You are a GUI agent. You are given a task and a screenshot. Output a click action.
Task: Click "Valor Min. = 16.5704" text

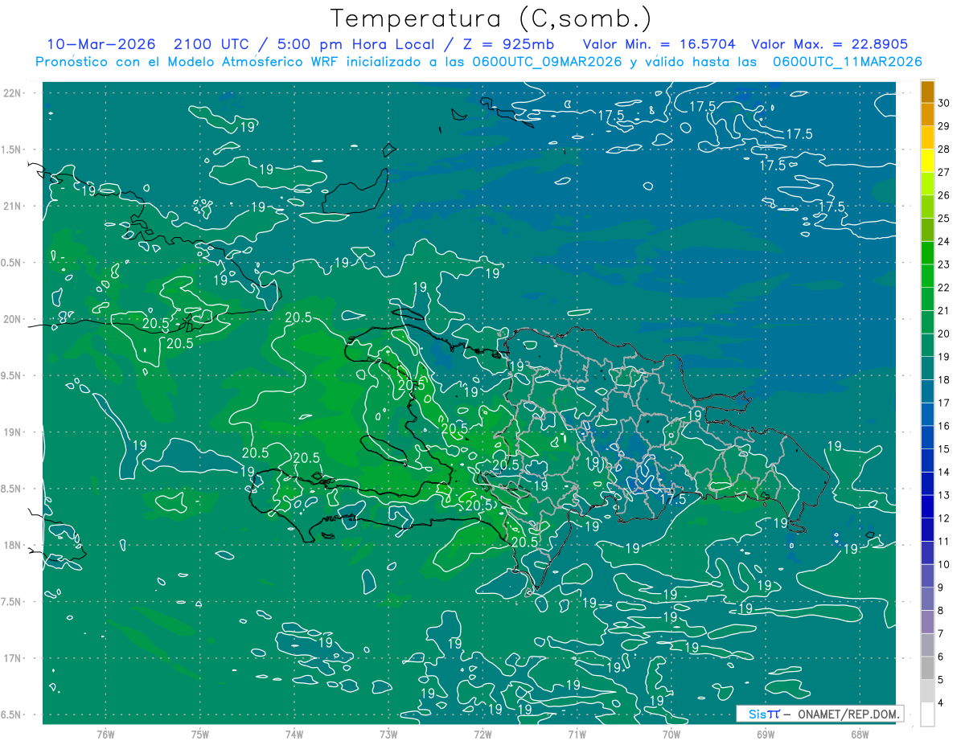[x=659, y=44]
